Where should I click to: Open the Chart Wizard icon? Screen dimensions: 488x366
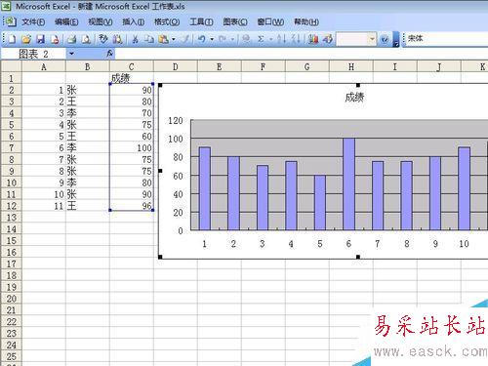pyautogui.click(x=313, y=39)
